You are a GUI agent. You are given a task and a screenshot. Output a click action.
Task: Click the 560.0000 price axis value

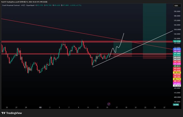[177, 25]
